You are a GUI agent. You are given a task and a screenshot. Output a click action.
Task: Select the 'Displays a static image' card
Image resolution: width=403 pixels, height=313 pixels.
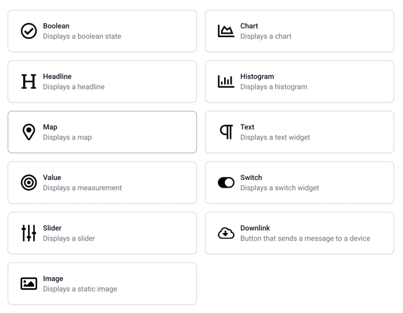pos(102,284)
